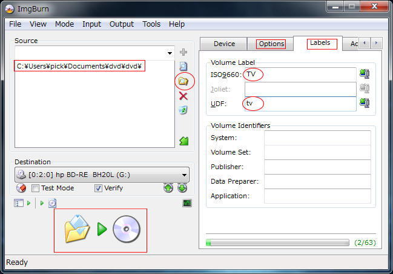Click the disc icon in the small toolbar row
The image size is (393, 274).
53,203
